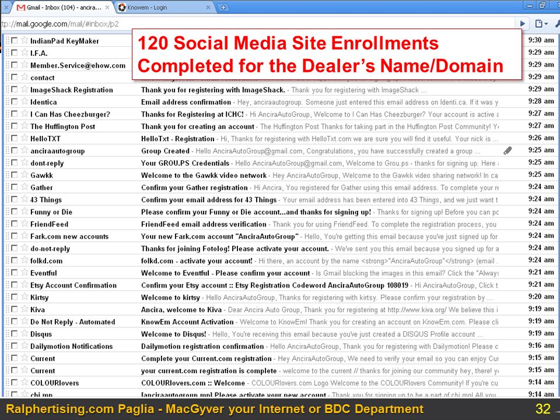Open email Thank you for registering with ImageShack
560x420 pixels.
click(213, 90)
